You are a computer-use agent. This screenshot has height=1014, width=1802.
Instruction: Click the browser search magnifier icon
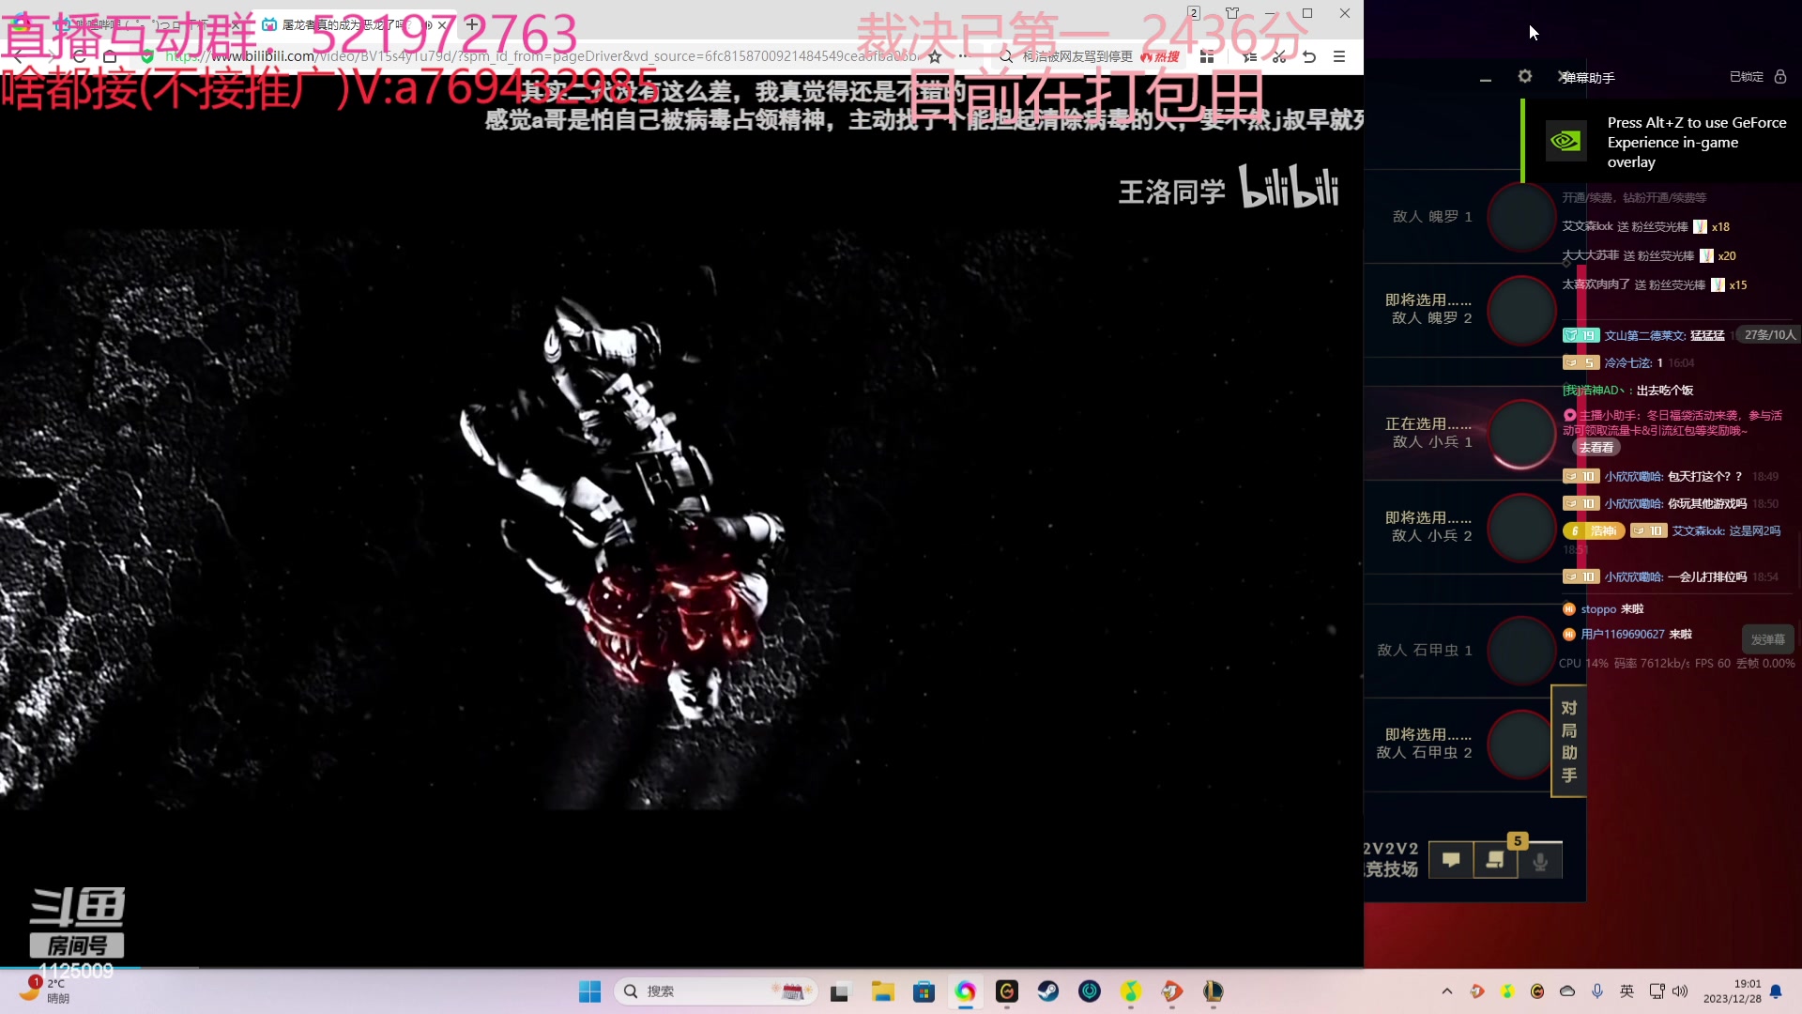click(1006, 56)
